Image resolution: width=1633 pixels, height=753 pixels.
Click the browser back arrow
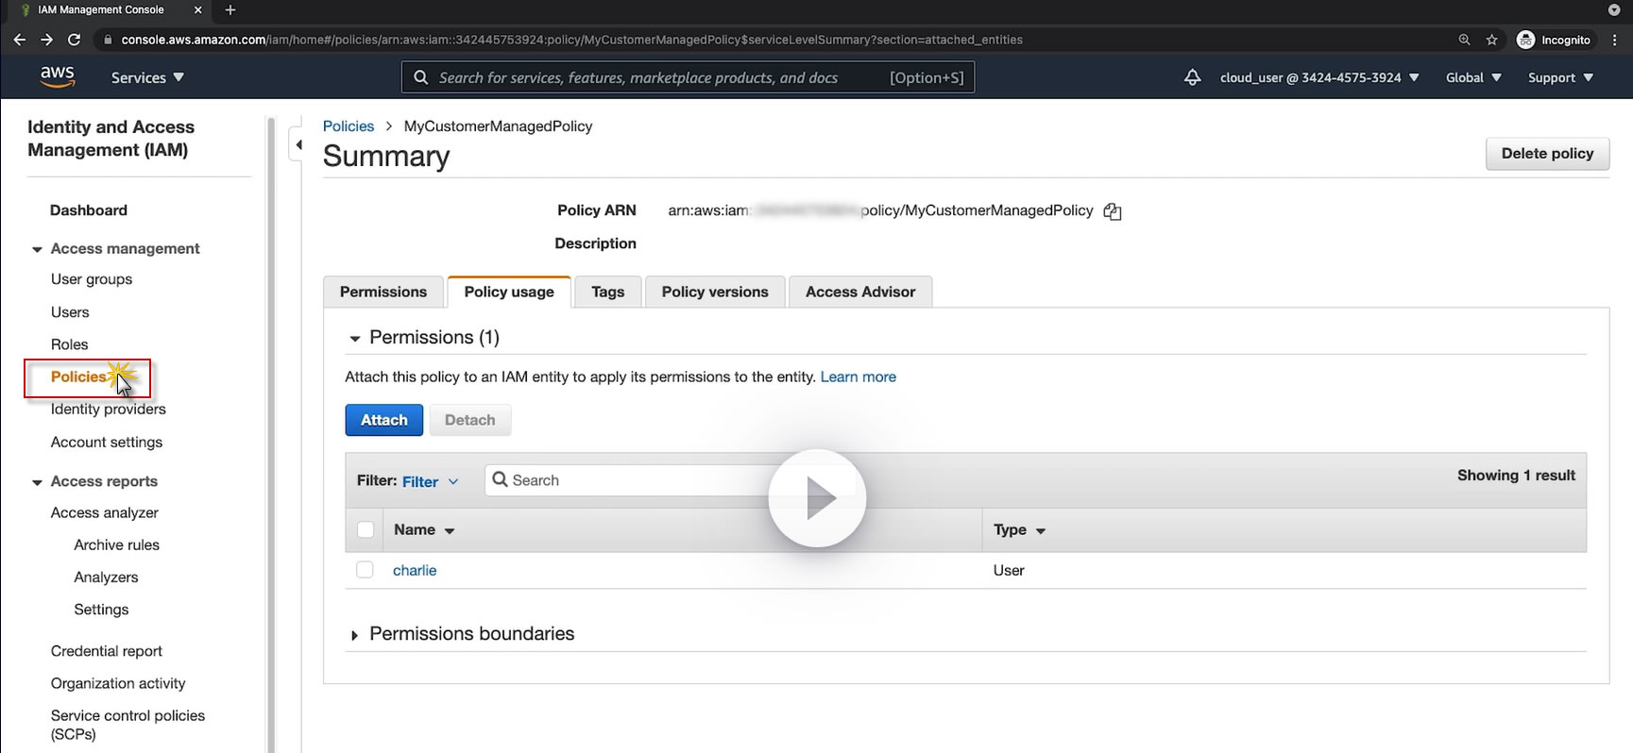[x=19, y=40]
